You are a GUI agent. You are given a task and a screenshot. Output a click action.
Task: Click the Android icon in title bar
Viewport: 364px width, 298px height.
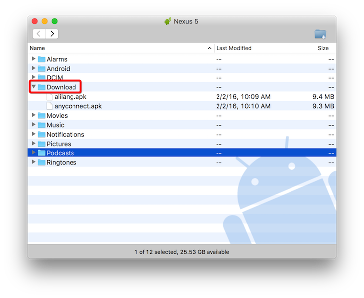[167, 21]
